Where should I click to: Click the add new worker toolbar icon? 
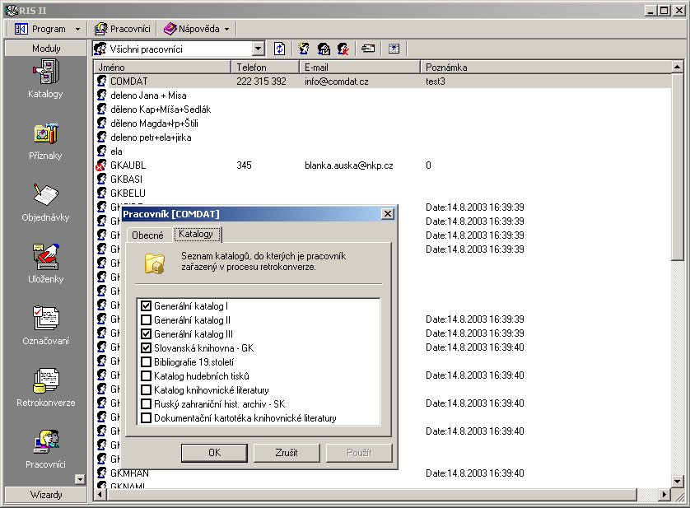[x=304, y=49]
